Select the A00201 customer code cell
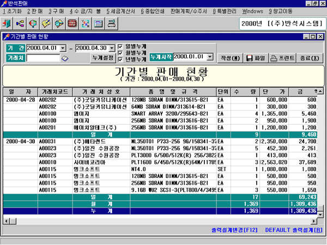Viewport: 327px width, 245px height. coord(55,127)
